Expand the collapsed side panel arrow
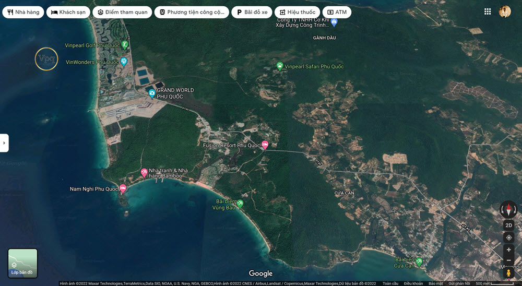This screenshot has height=286, width=522. (x=4, y=143)
